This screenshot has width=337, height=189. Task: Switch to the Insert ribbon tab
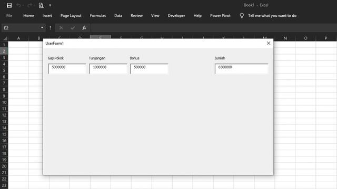click(47, 16)
